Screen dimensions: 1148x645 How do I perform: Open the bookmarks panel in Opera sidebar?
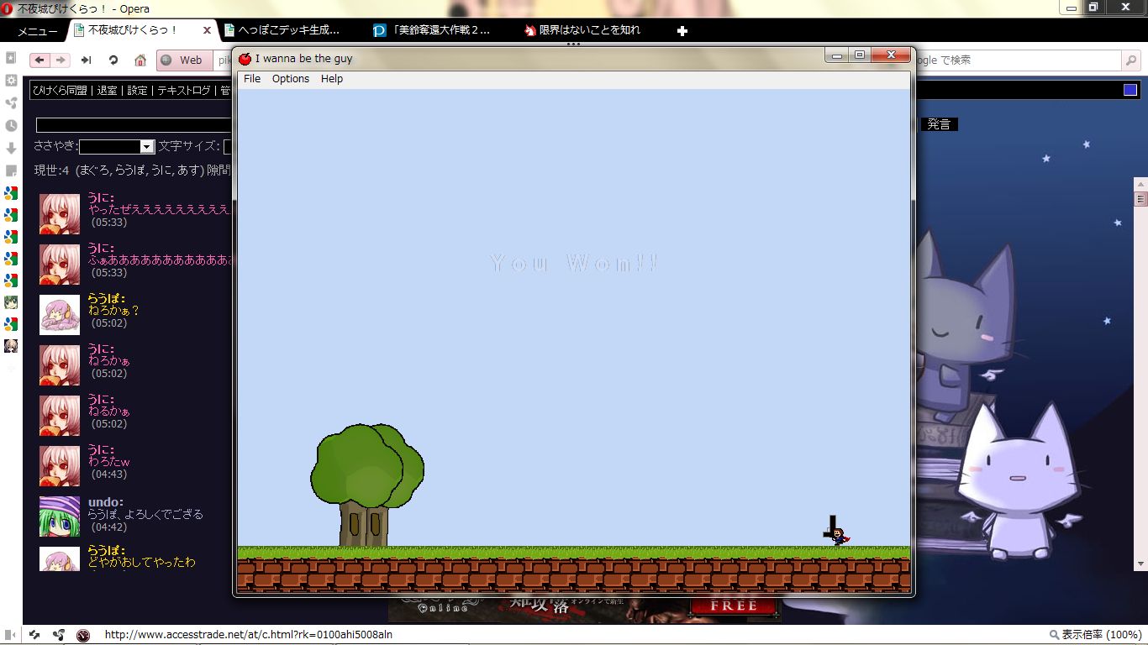coord(11,58)
